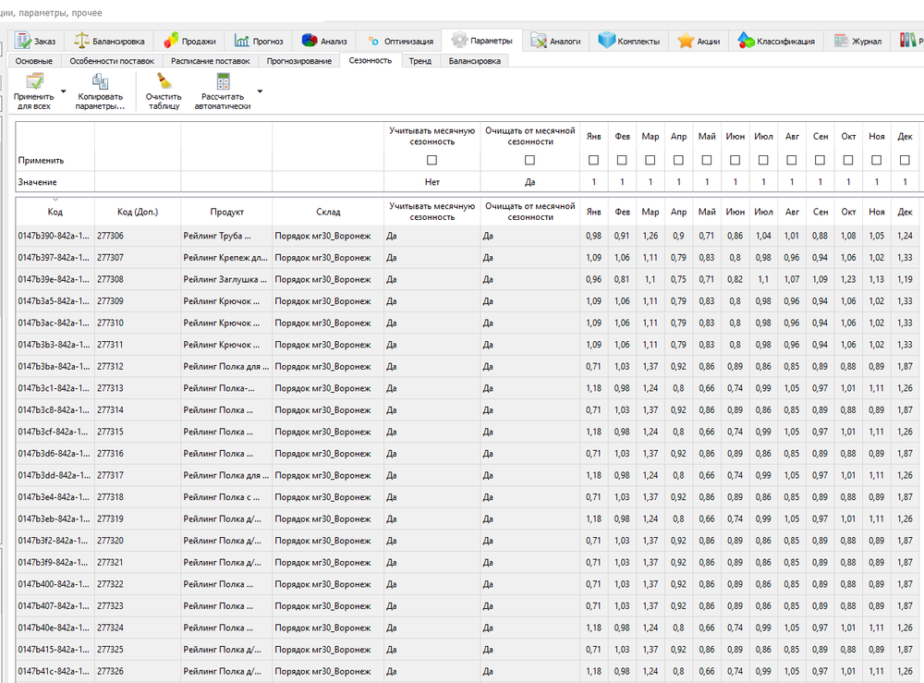924x683 pixels.
Task: Sort by Дек column header in table
Action: click(x=905, y=212)
